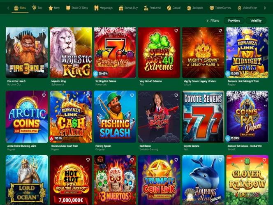Viewport: 273px width, 205px height.
Task: Open the Bonus Buy gift icon
Action: pyautogui.click(x=121, y=8)
